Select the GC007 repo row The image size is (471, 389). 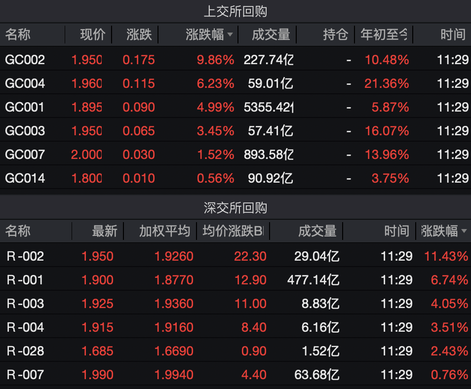click(25, 155)
